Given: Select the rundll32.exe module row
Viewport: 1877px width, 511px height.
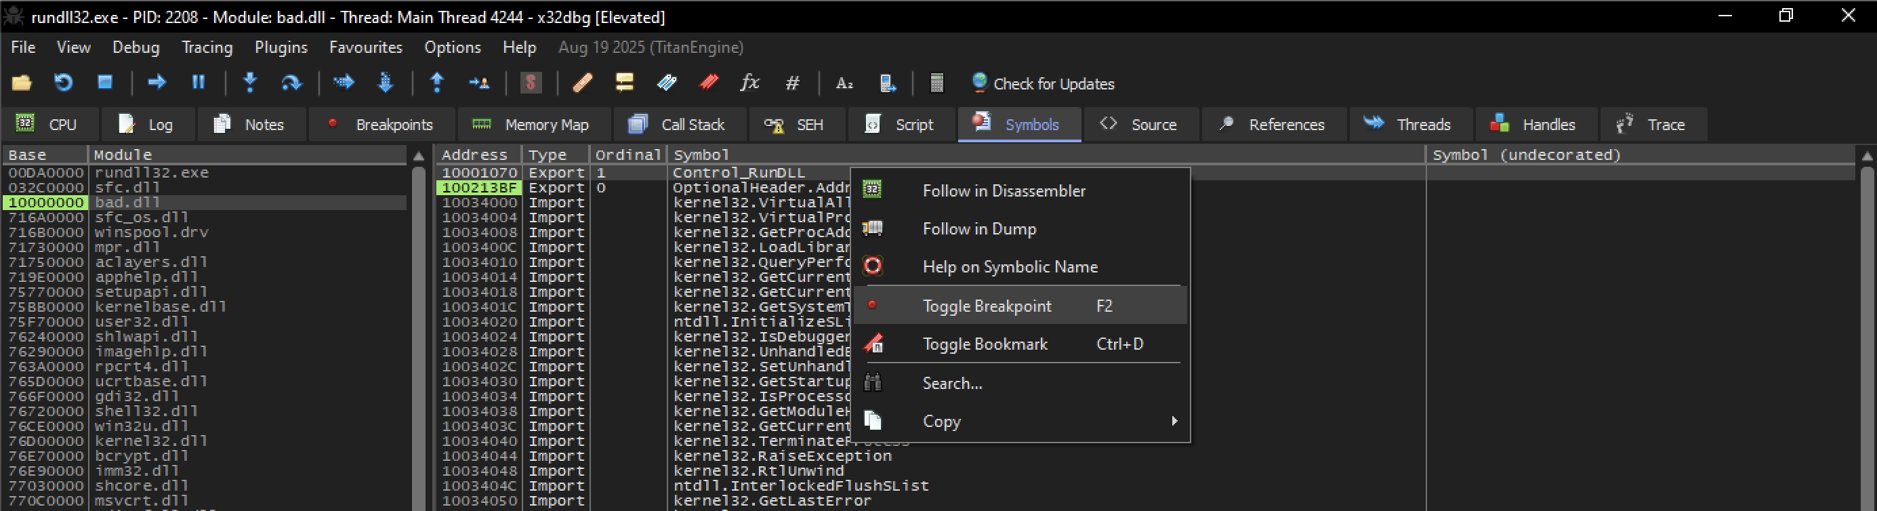Looking at the screenshot, I should [205, 173].
